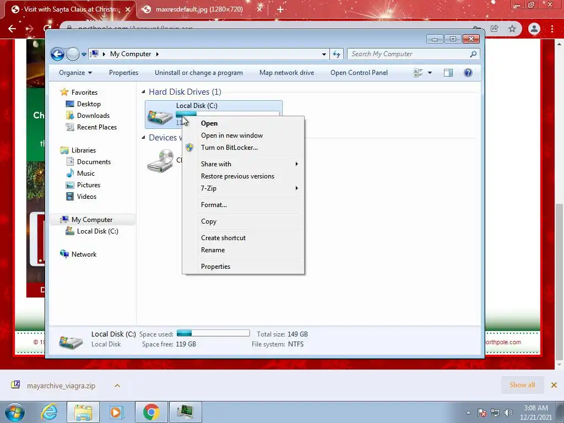Select Local Disk (C:) in navigation tree
This screenshot has height=423, width=564.
tap(97, 231)
